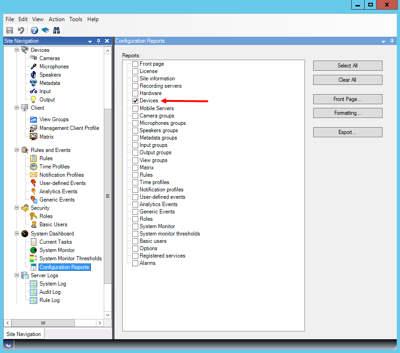400x353 pixels.
Task: Select the Cameras icon in the tree
Action: pyautogui.click(x=34, y=58)
